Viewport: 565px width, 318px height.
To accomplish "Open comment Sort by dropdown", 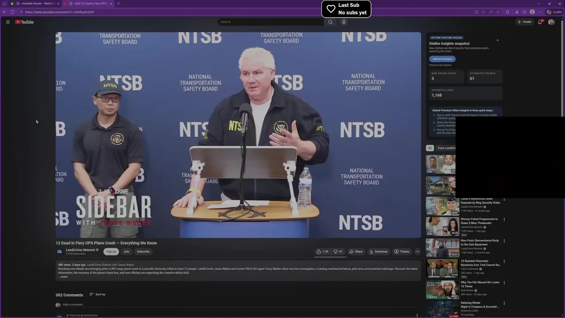I will 98,295.
